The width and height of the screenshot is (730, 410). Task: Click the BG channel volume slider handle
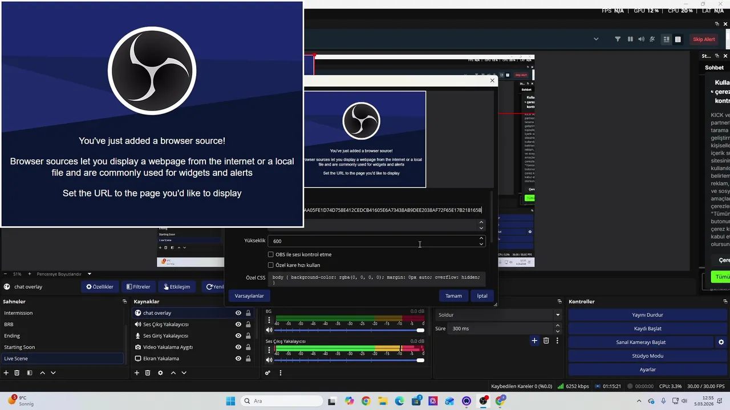(420, 330)
